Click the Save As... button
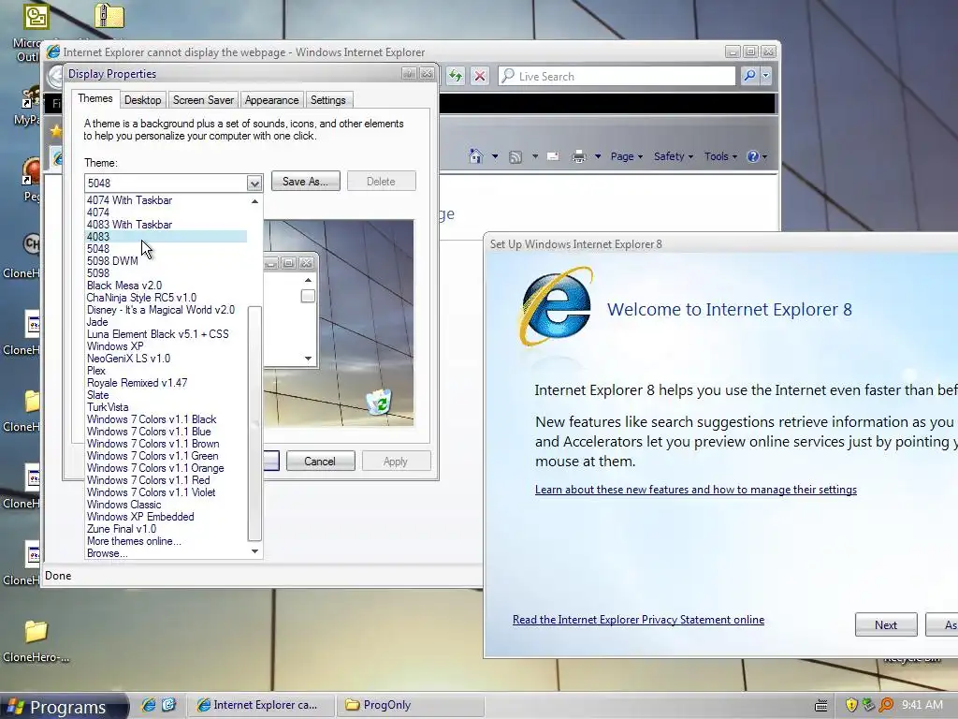 [306, 181]
